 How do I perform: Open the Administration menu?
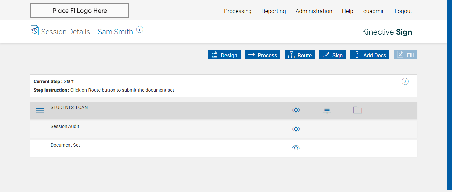314,11
